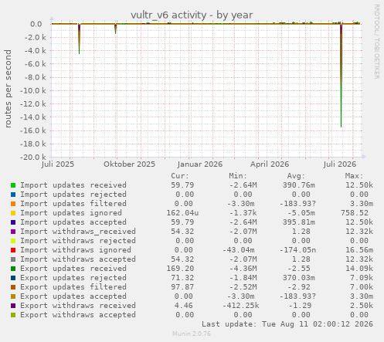Click the red 'Import withdraws ignored' swatch

(13, 250)
